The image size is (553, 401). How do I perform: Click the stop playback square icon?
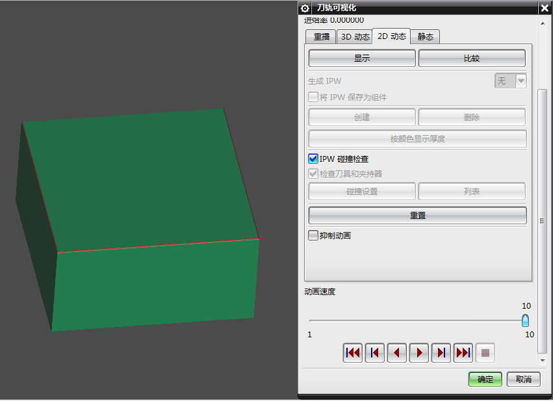click(x=485, y=353)
